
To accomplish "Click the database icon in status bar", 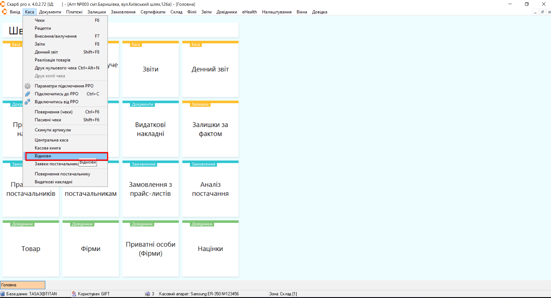I will [3, 294].
